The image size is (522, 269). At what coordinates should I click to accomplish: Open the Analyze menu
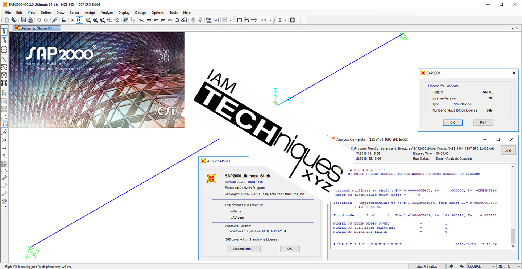tap(107, 13)
